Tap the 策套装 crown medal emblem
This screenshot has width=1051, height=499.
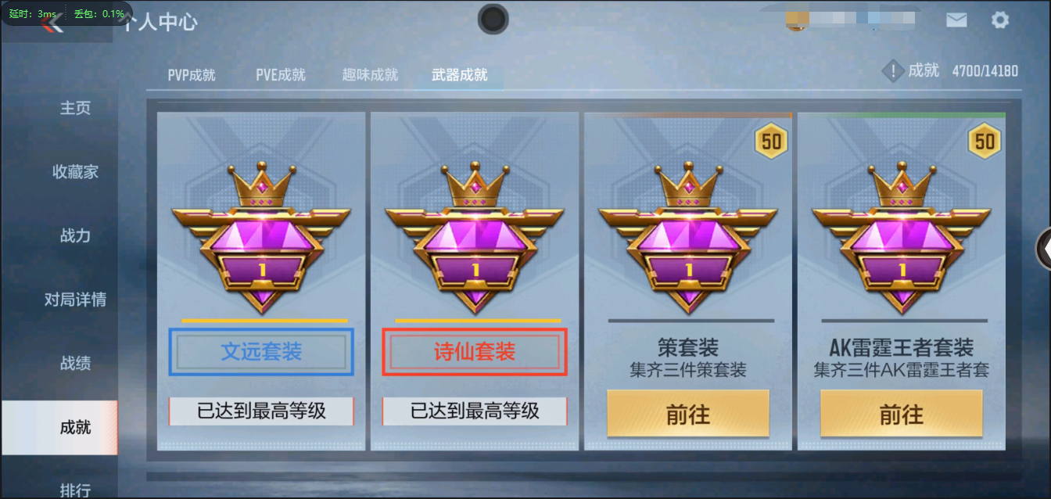pyautogui.click(x=688, y=237)
